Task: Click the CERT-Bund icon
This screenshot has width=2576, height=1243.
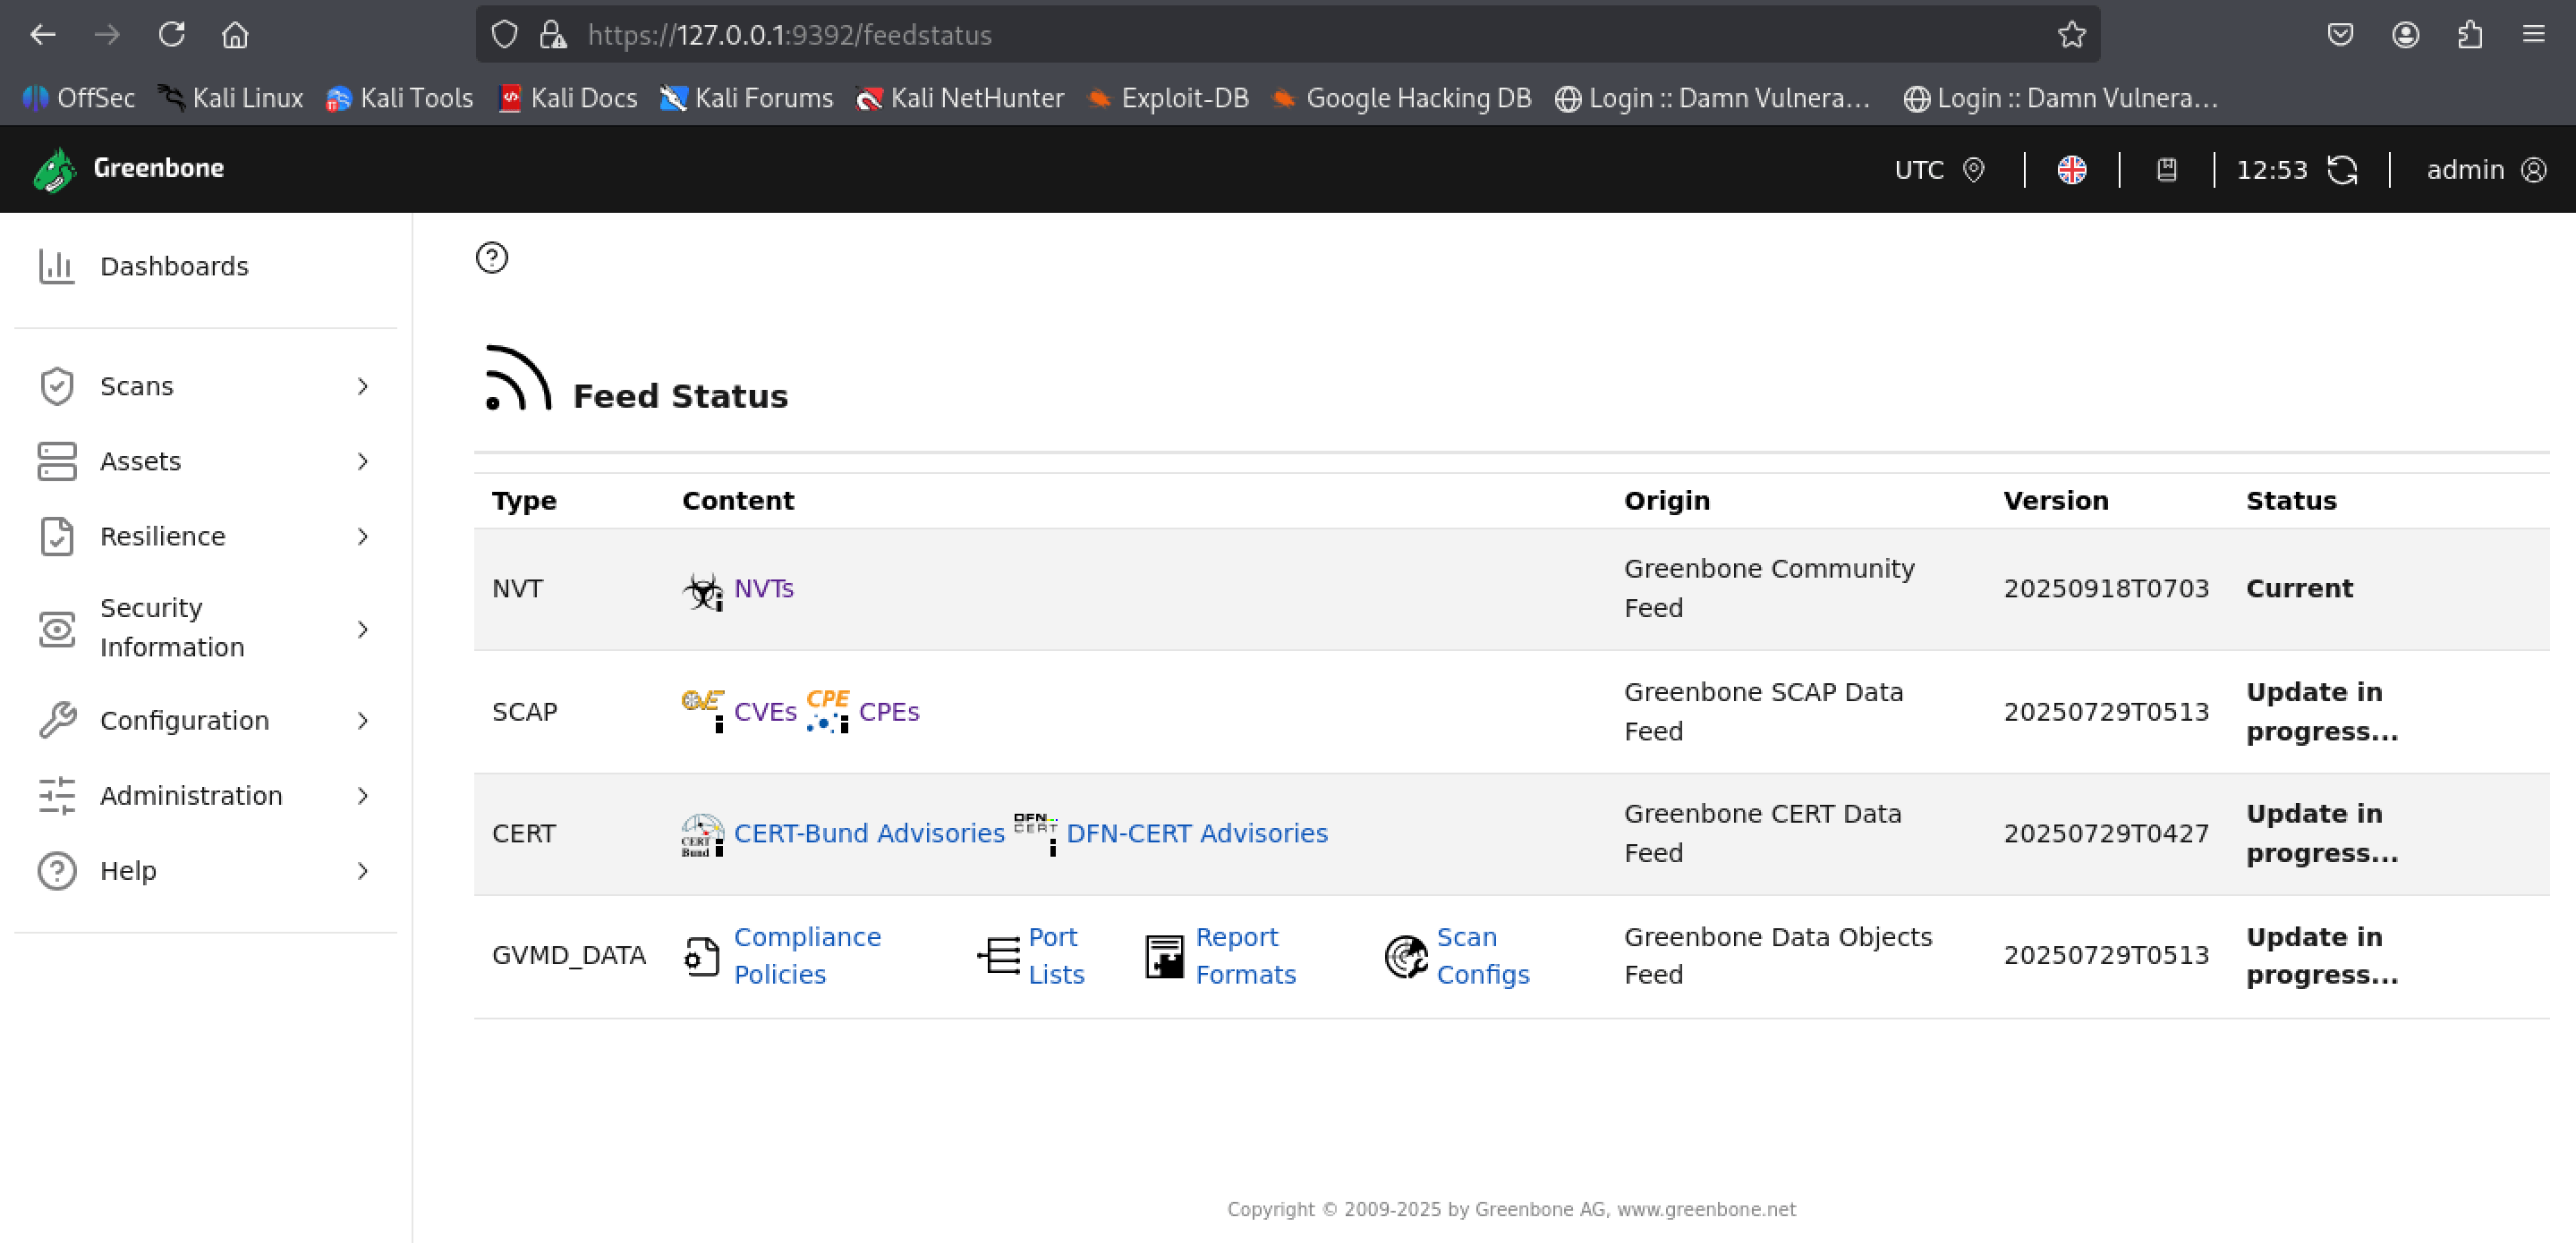Action: [703, 834]
